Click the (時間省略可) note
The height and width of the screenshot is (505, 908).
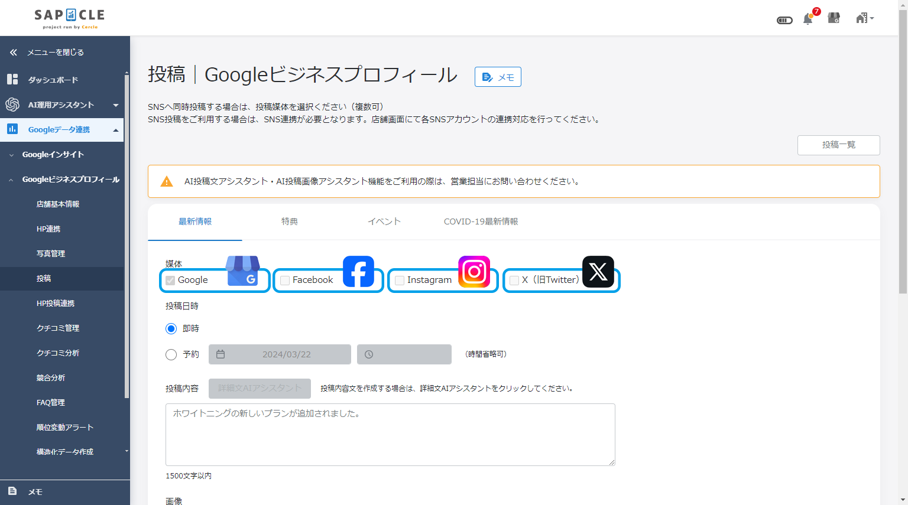(x=486, y=354)
